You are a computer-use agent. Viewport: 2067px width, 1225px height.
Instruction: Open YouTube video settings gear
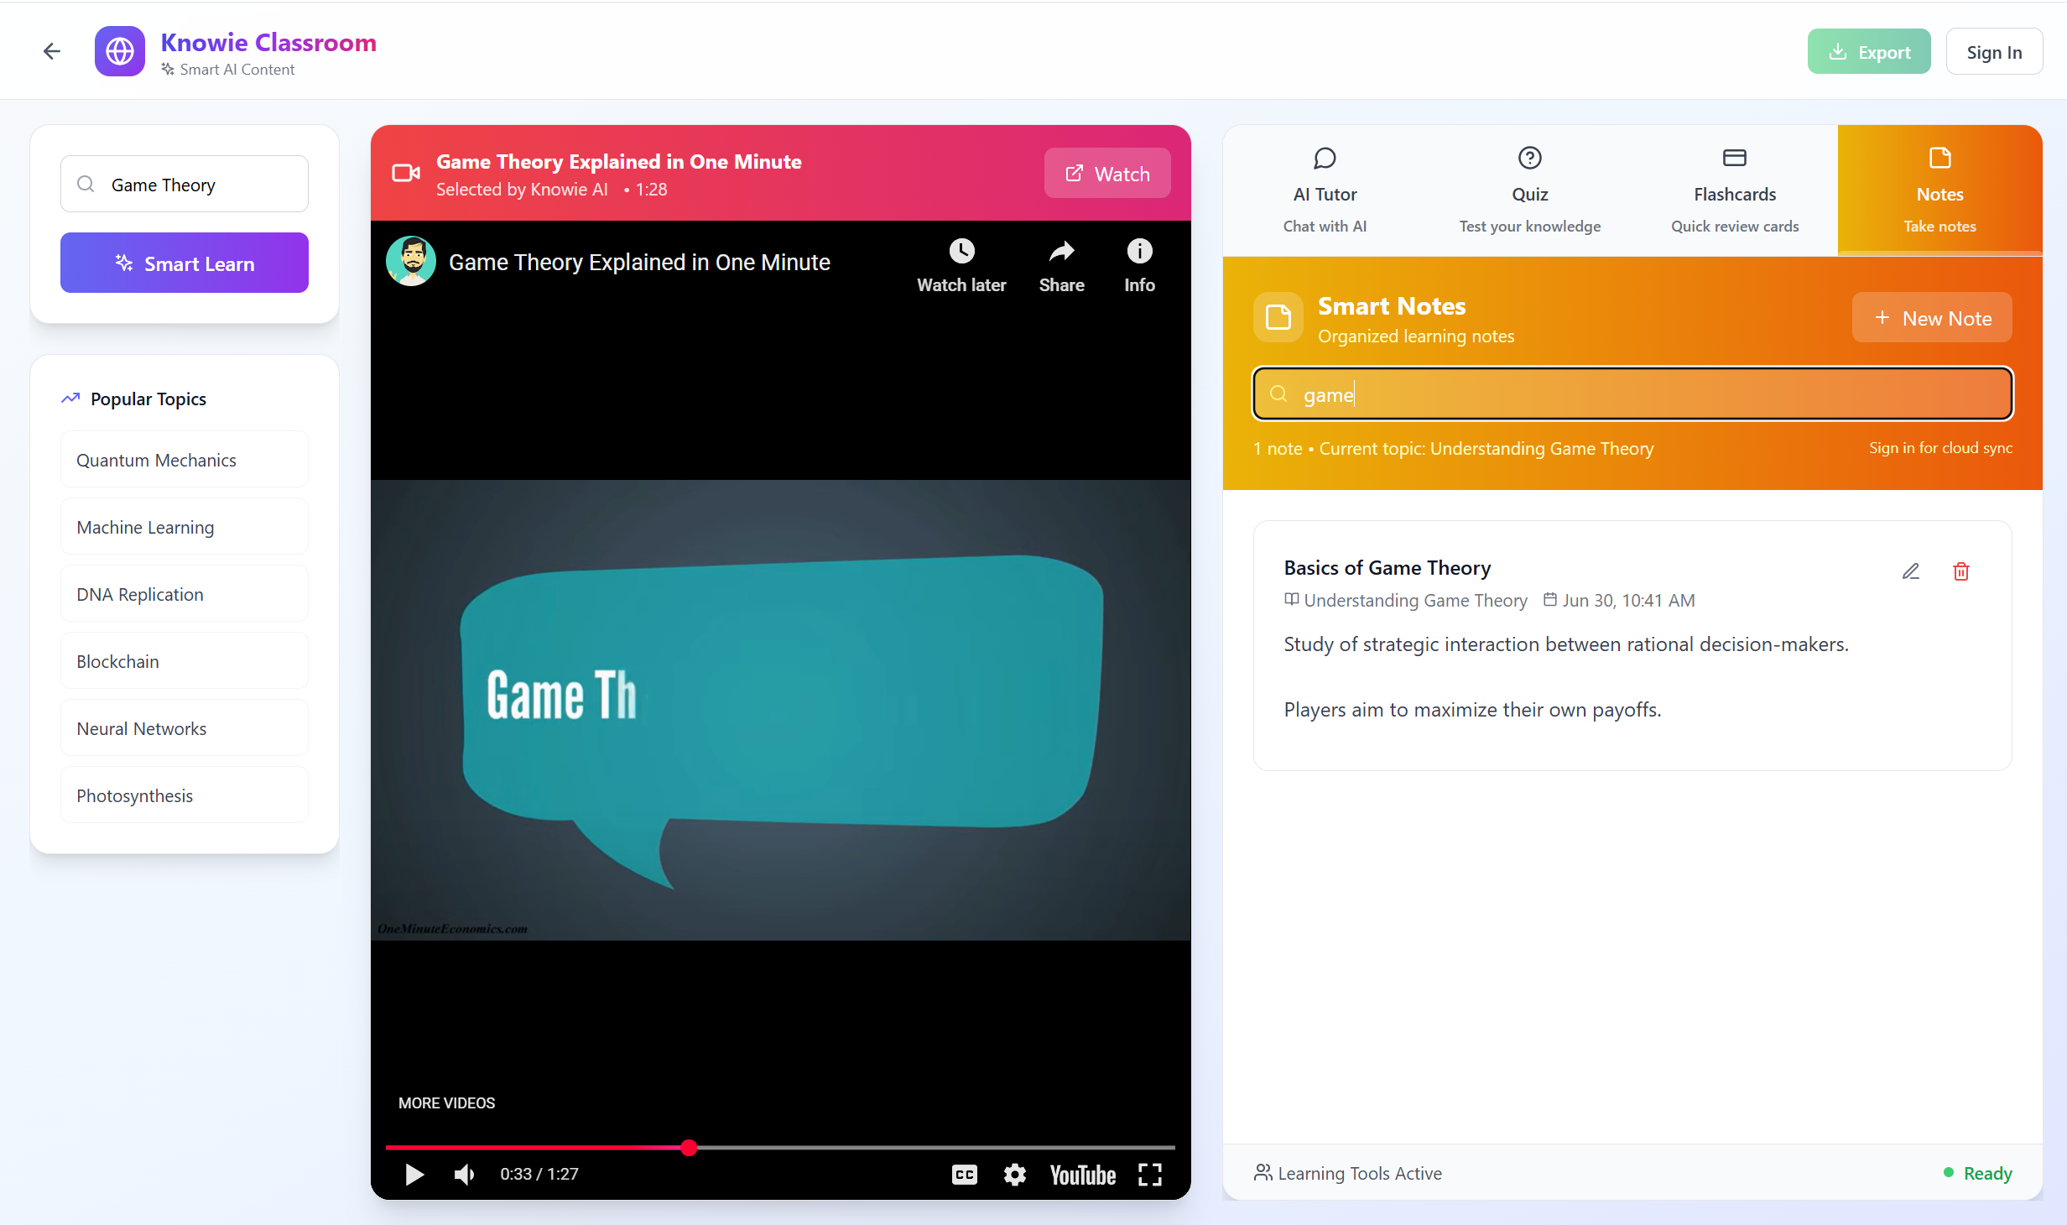click(1014, 1174)
